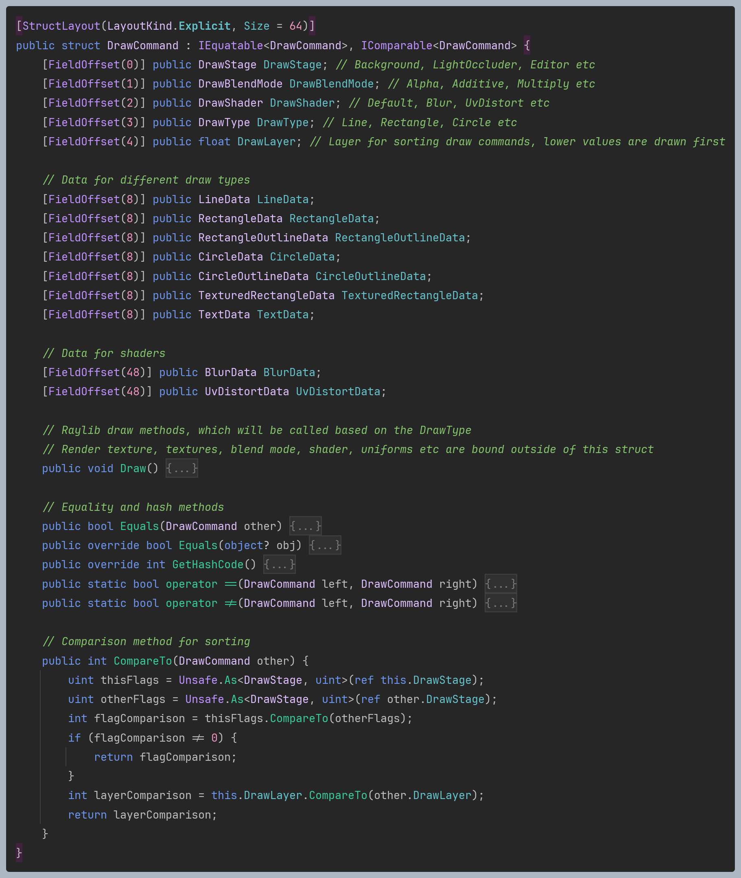
Task: Expand folded body of Equals(object? obj)
Action: (325, 545)
